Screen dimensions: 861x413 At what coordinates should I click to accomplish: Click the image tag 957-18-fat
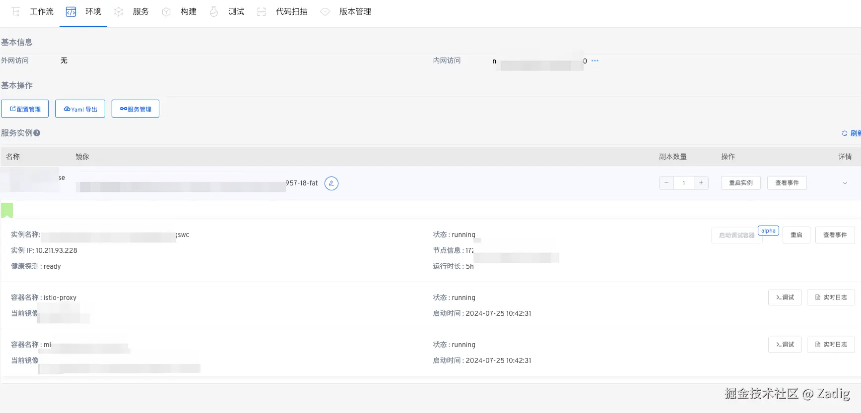click(302, 183)
